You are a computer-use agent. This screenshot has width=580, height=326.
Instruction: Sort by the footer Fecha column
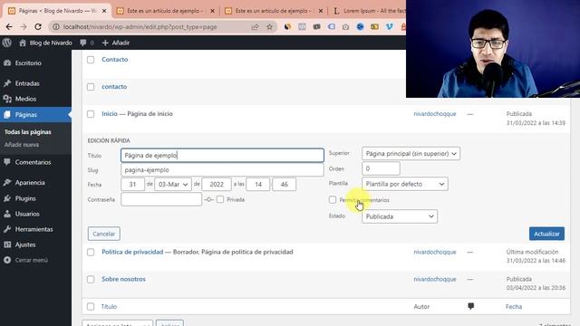point(514,306)
